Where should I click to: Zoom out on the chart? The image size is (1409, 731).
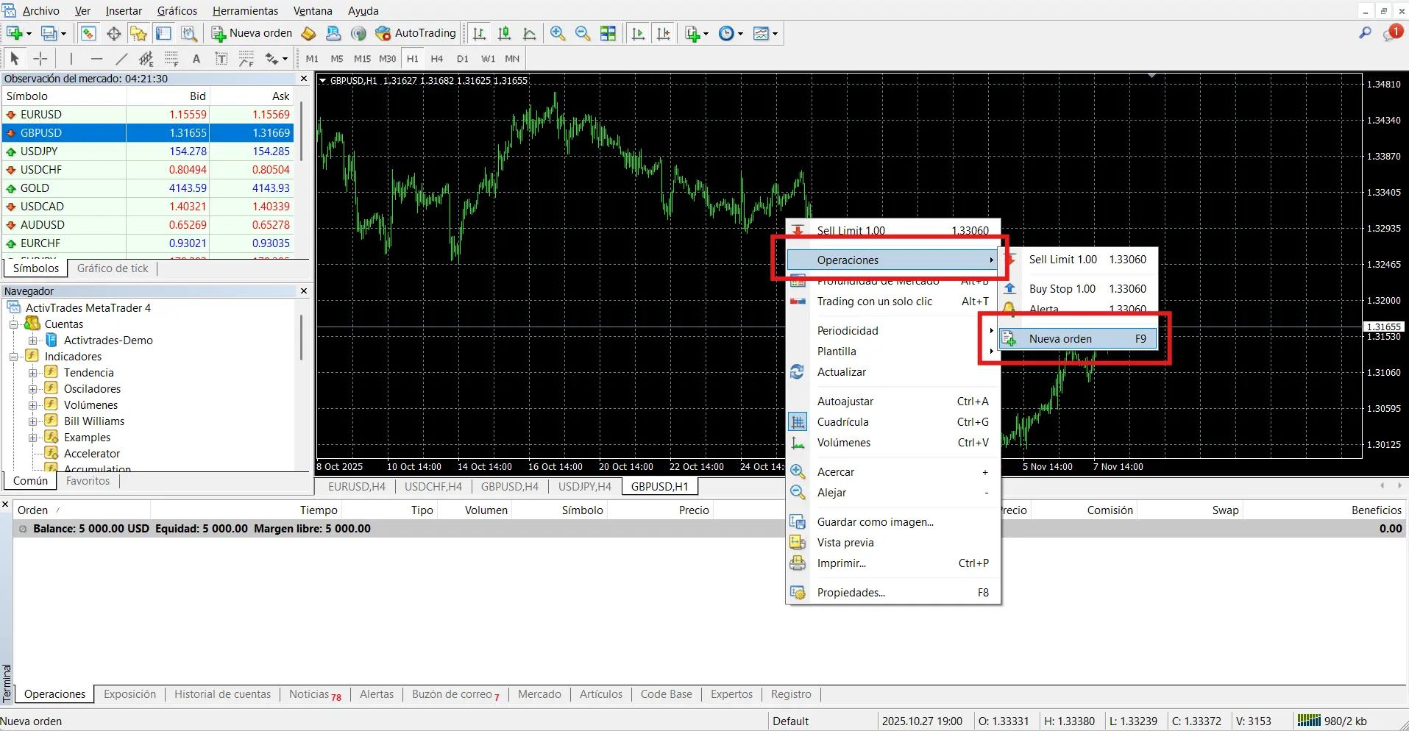tap(582, 33)
